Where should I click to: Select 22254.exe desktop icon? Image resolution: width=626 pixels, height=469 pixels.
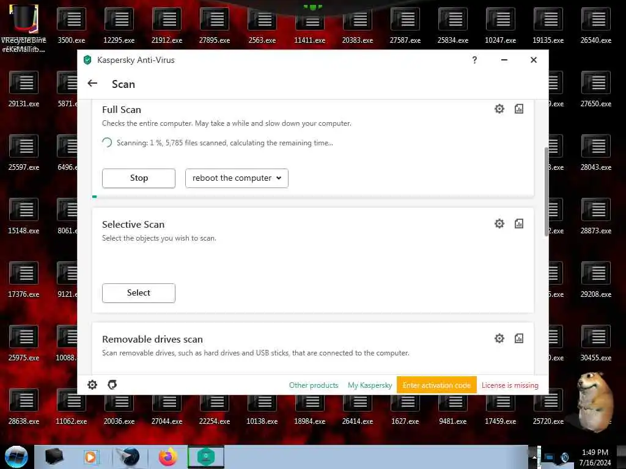point(215,407)
